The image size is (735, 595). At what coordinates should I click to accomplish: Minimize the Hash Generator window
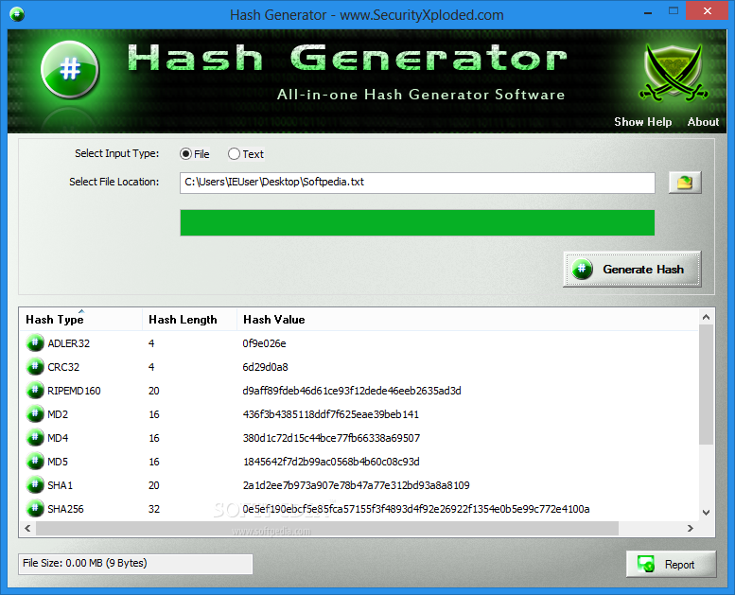coord(648,11)
